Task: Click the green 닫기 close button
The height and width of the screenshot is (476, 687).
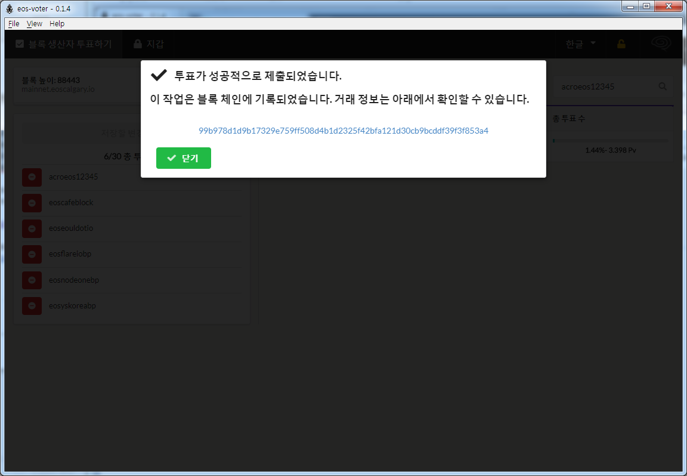Action: (x=183, y=158)
